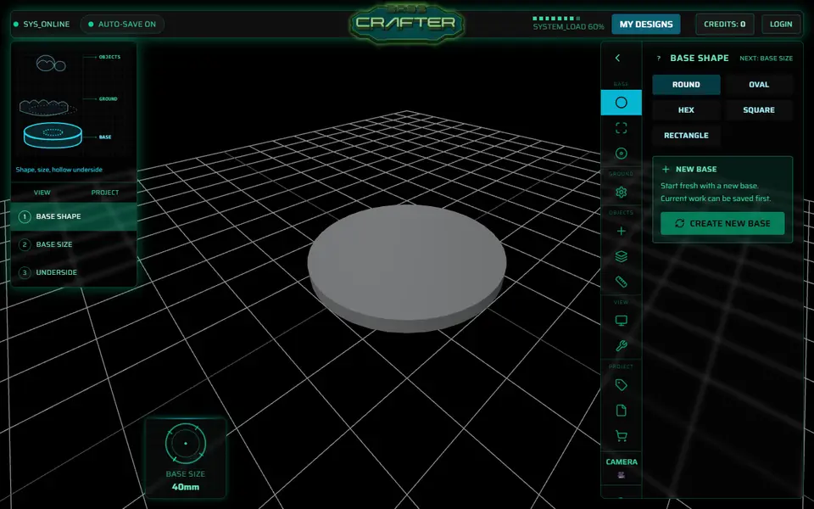Add object with plus icon in sidebar

coord(621,231)
